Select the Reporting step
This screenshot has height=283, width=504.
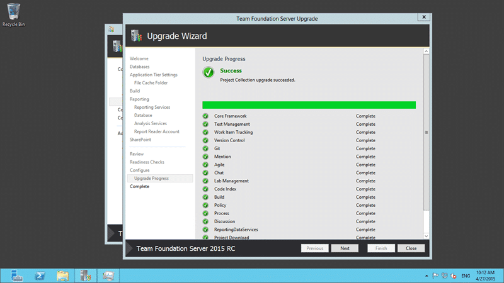tap(139, 99)
